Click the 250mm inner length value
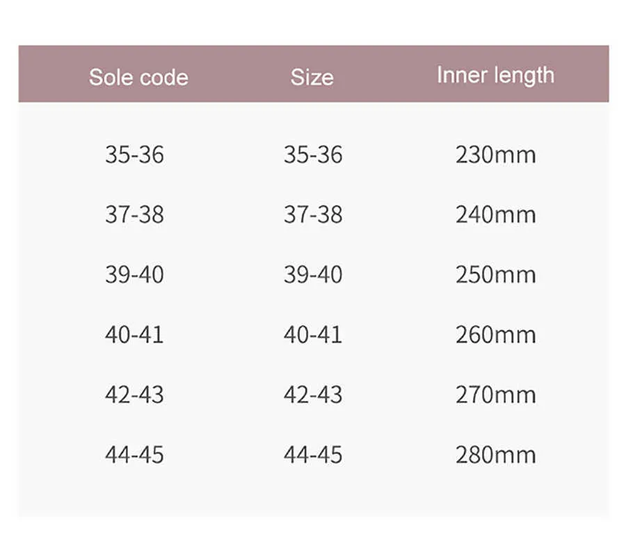Screen dimensions: 626x537 click(496, 274)
